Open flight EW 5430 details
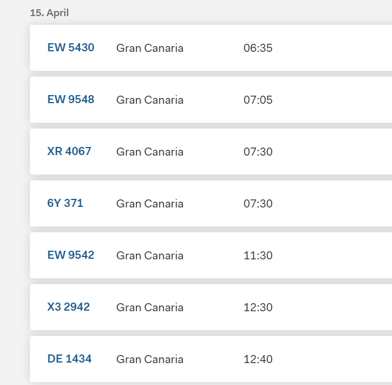This screenshot has width=392, height=385. pos(70,48)
